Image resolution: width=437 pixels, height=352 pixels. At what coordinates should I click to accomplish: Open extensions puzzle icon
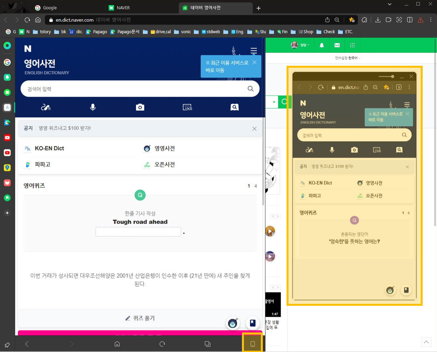pyautogui.click(x=364, y=20)
